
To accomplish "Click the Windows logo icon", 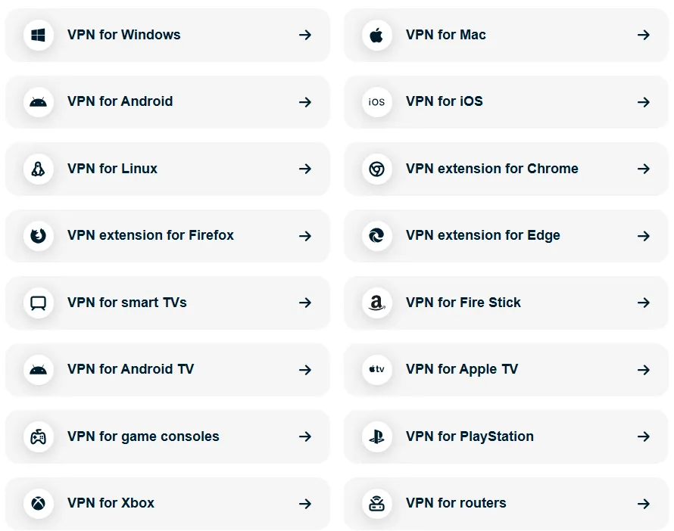I will (x=38, y=35).
